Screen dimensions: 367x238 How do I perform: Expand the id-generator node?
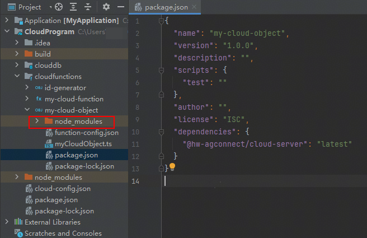[27, 88]
